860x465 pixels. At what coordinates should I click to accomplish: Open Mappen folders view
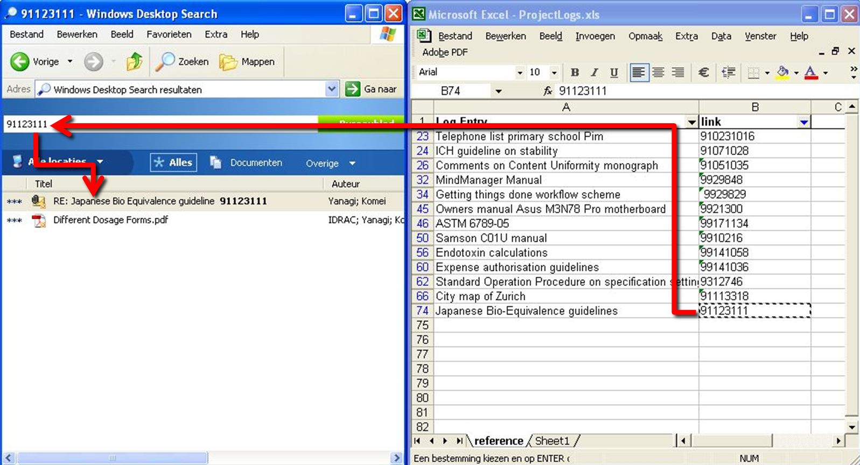point(247,62)
